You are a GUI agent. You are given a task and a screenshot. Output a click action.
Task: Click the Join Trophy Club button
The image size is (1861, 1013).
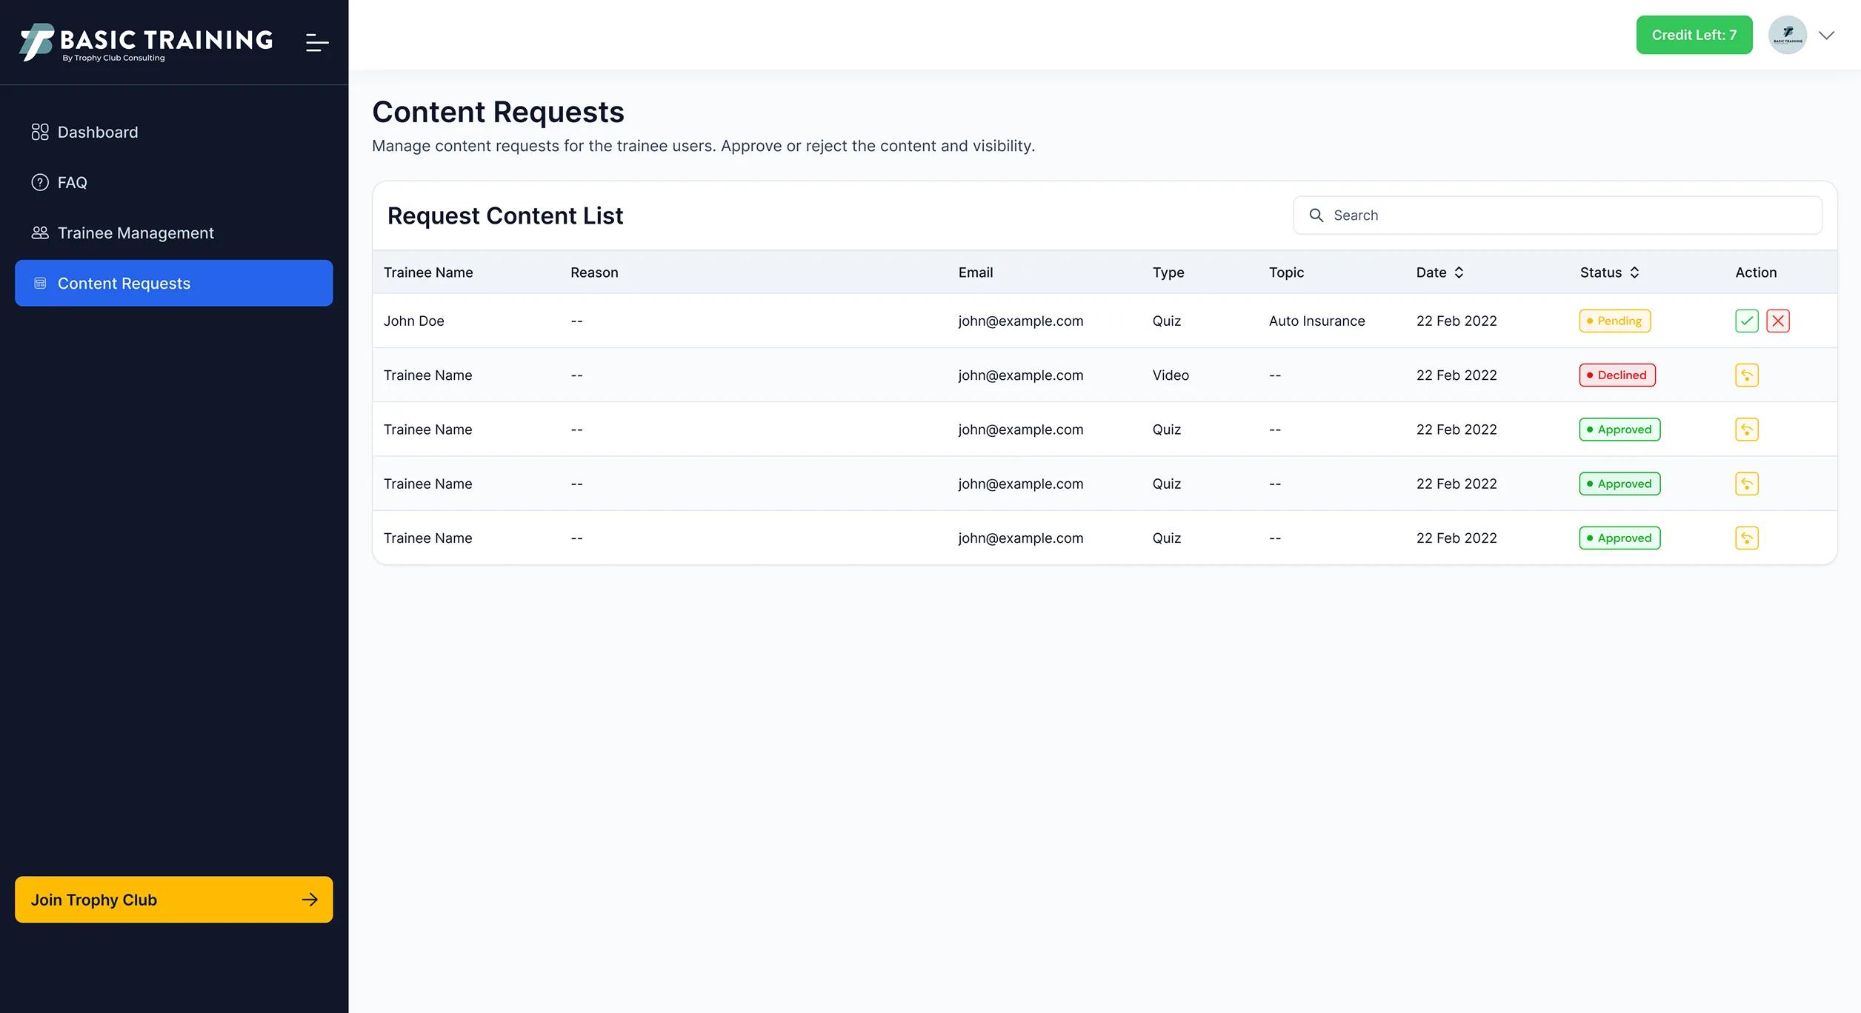pyautogui.click(x=174, y=900)
